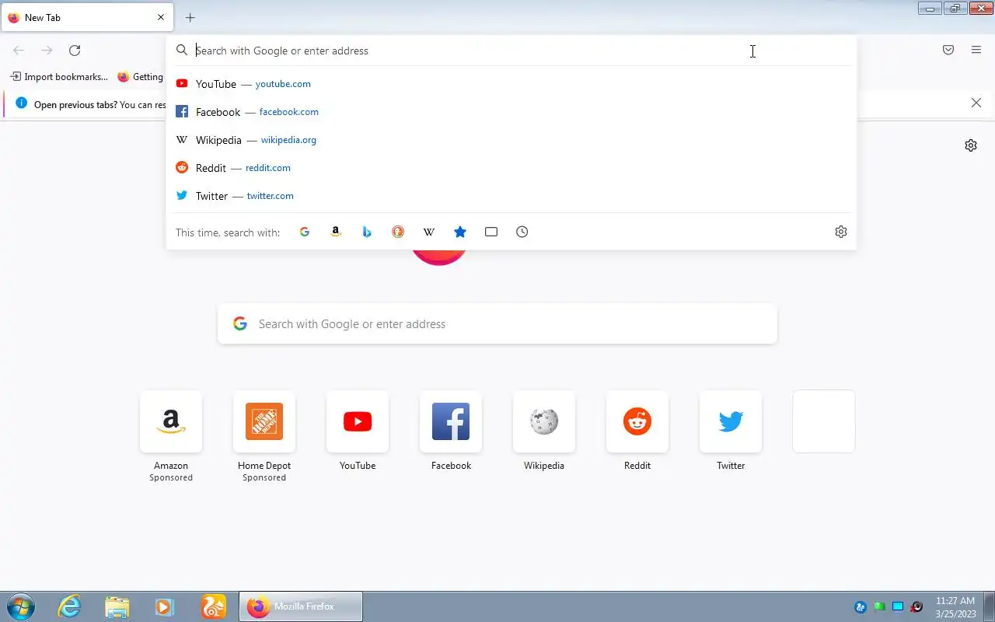Open a new tab with the plus button
Image resolution: width=995 pixels, height=622 pixels.
tap(190, 17)
